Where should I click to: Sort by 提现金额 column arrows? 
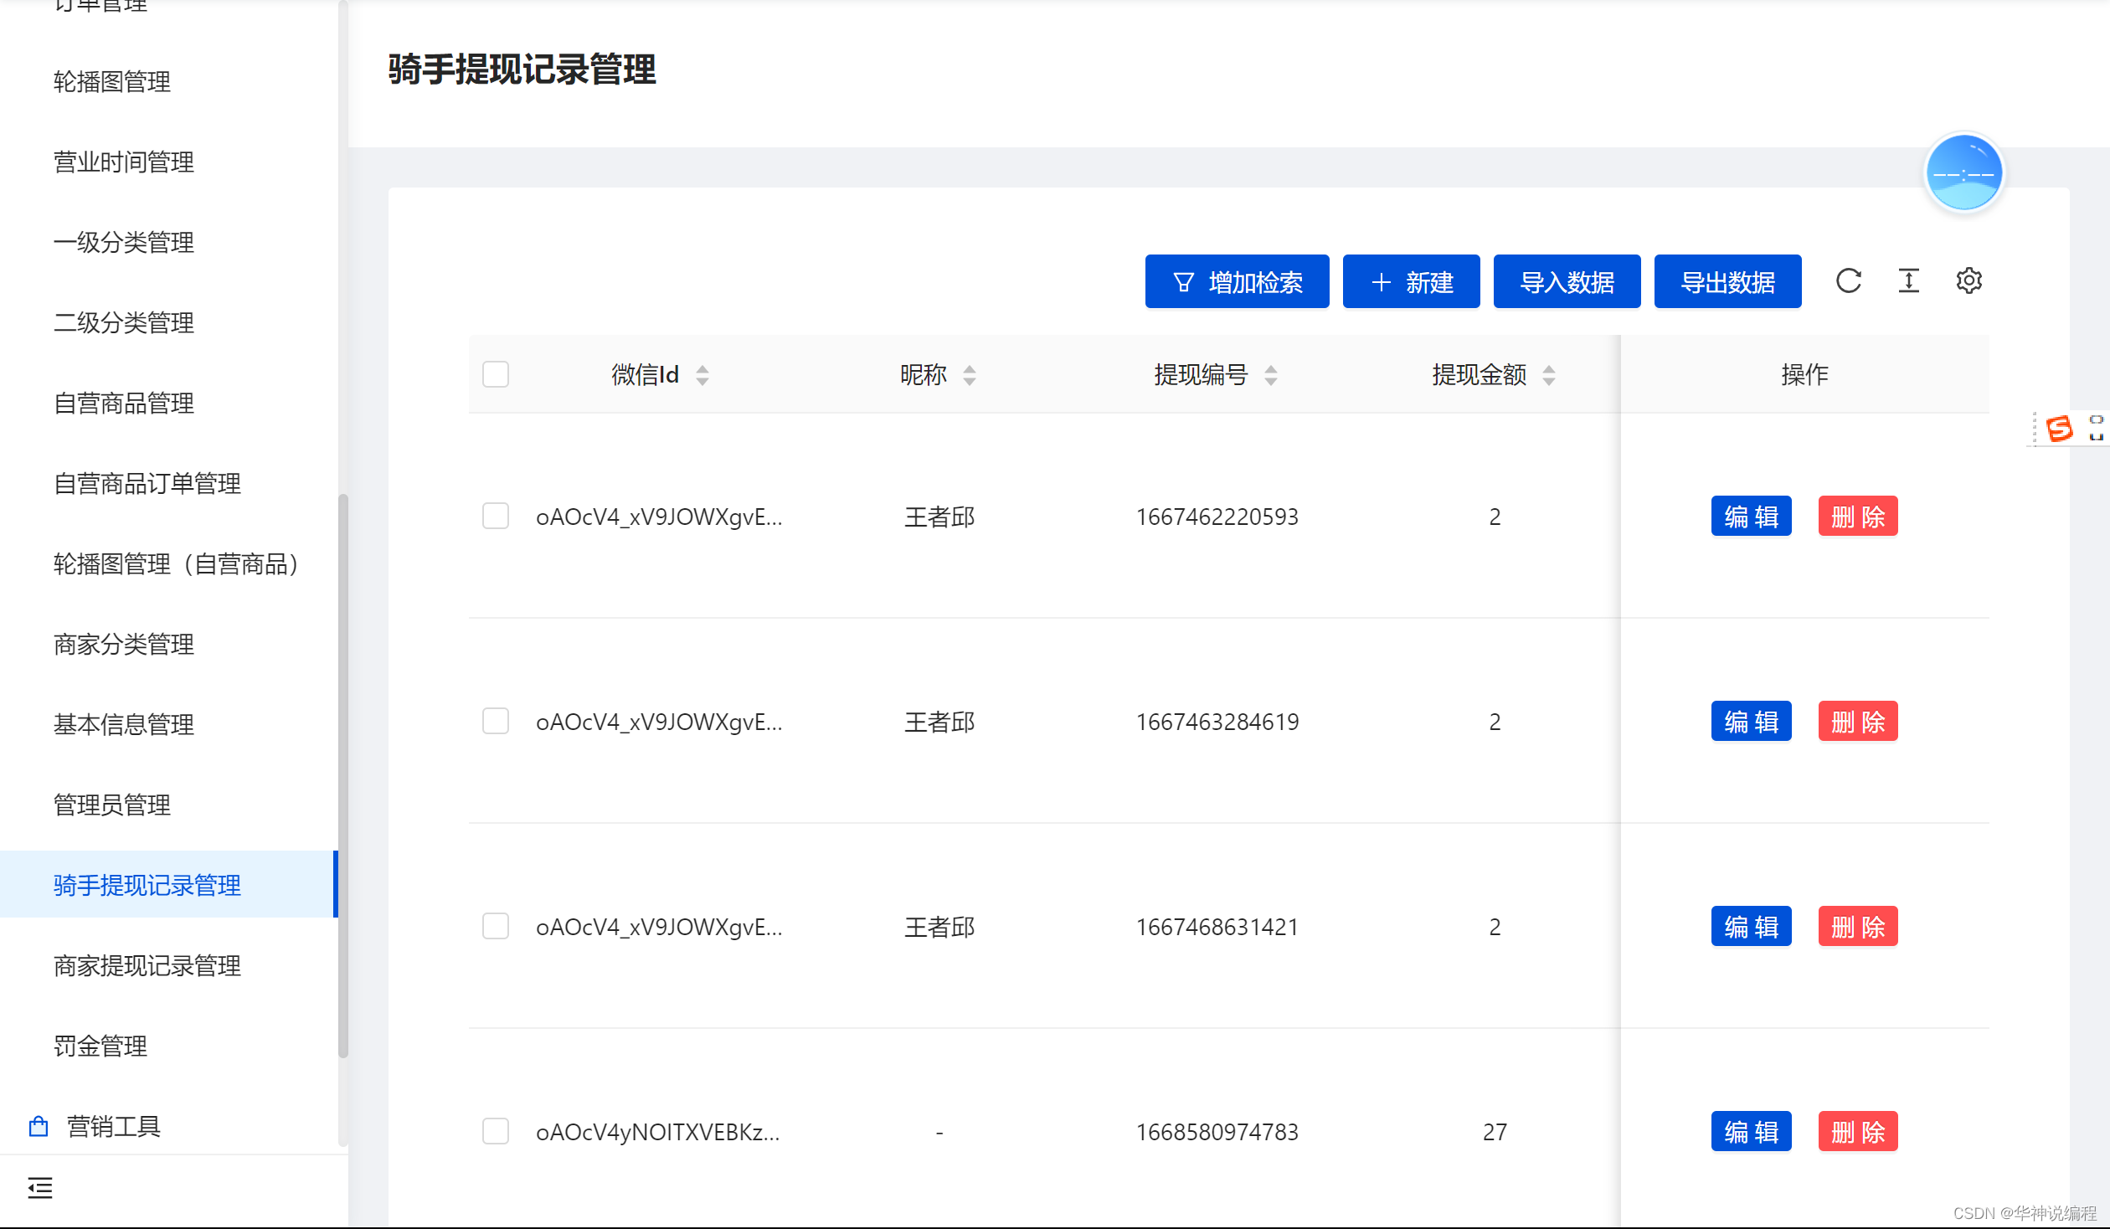click(x=1549, y=375)
